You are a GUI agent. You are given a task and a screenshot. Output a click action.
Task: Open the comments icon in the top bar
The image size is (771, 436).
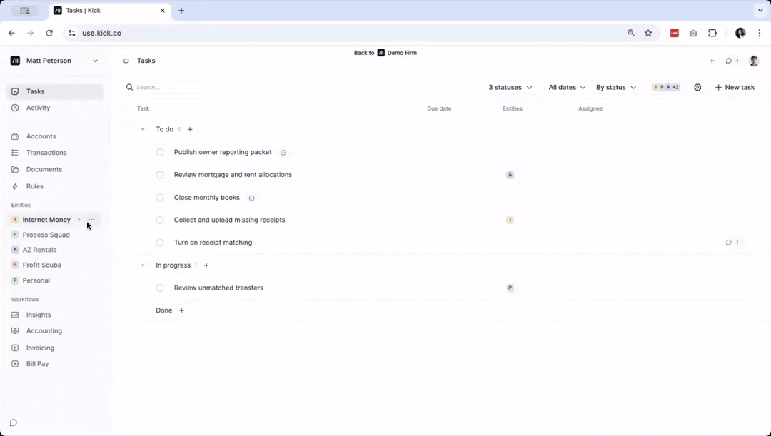pyautogui.click(x=727, y=61)
